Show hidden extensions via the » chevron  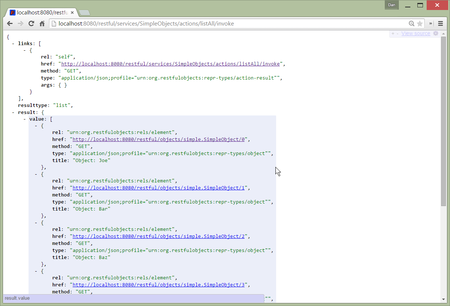click(x=431, y=24)
